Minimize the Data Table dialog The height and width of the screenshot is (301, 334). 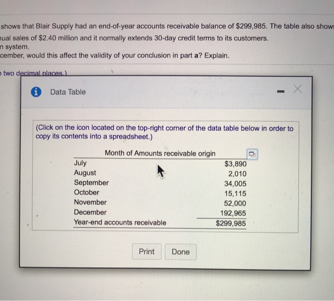click(x=281, y=92)
